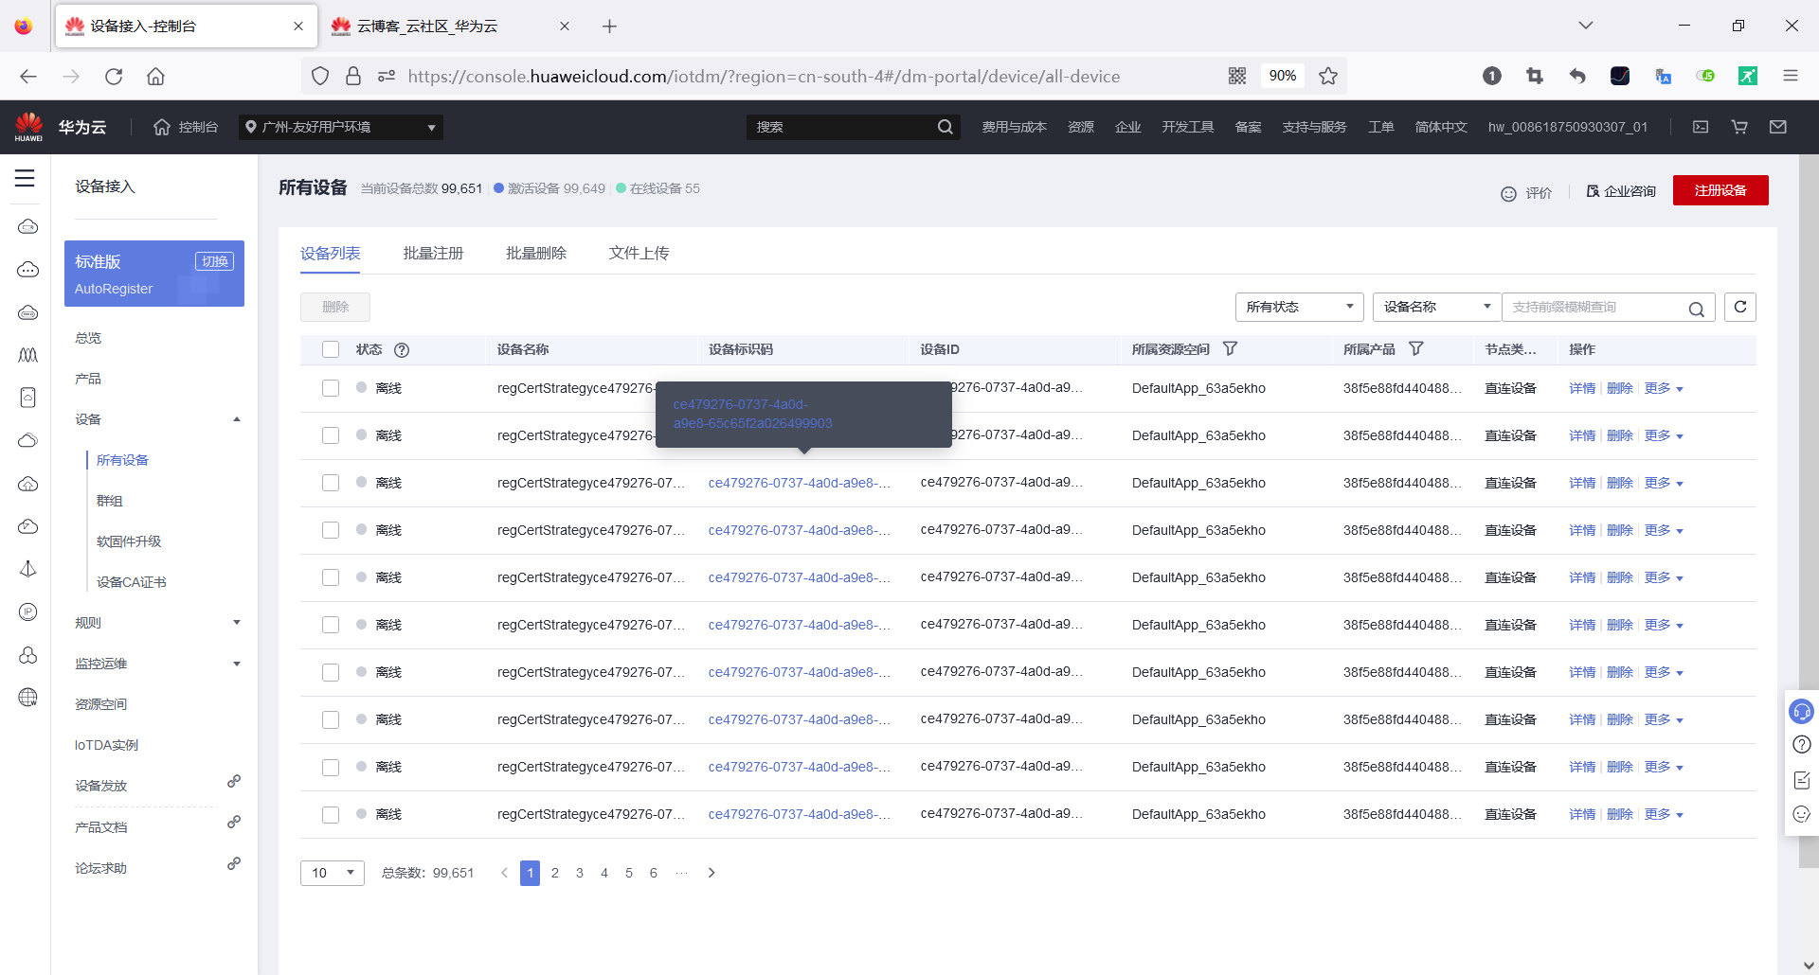This screenshot has height=975, width=1819.
Task: Open the 广州-友好用户环境 region dropdown
Action: pyautogui.click(x=340, y=127)
